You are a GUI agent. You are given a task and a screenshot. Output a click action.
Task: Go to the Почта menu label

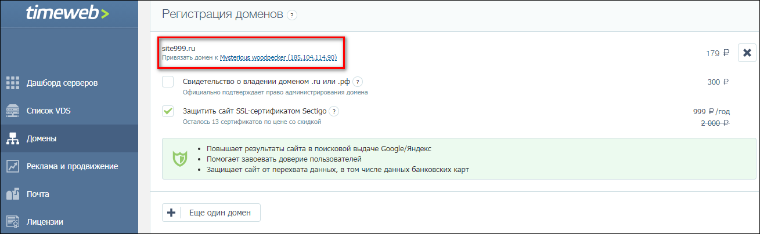click(x=38, y=194)
